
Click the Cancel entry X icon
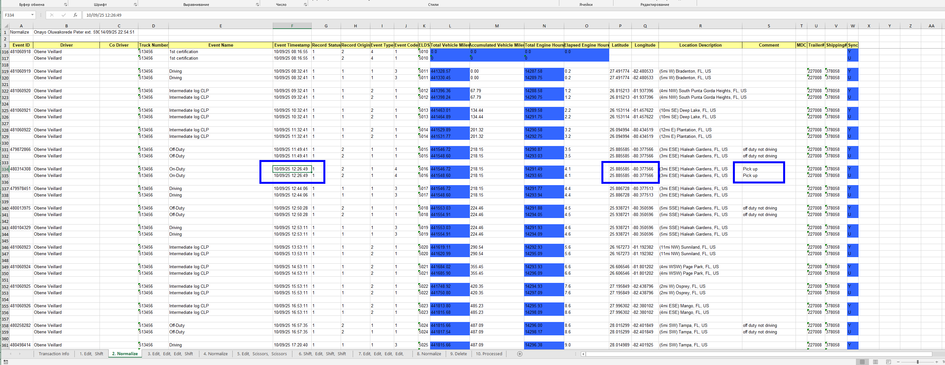tap(52, 15)
